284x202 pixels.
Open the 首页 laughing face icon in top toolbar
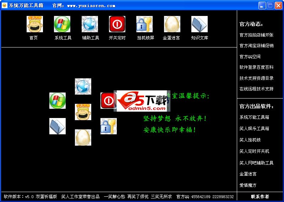[35, 24]
